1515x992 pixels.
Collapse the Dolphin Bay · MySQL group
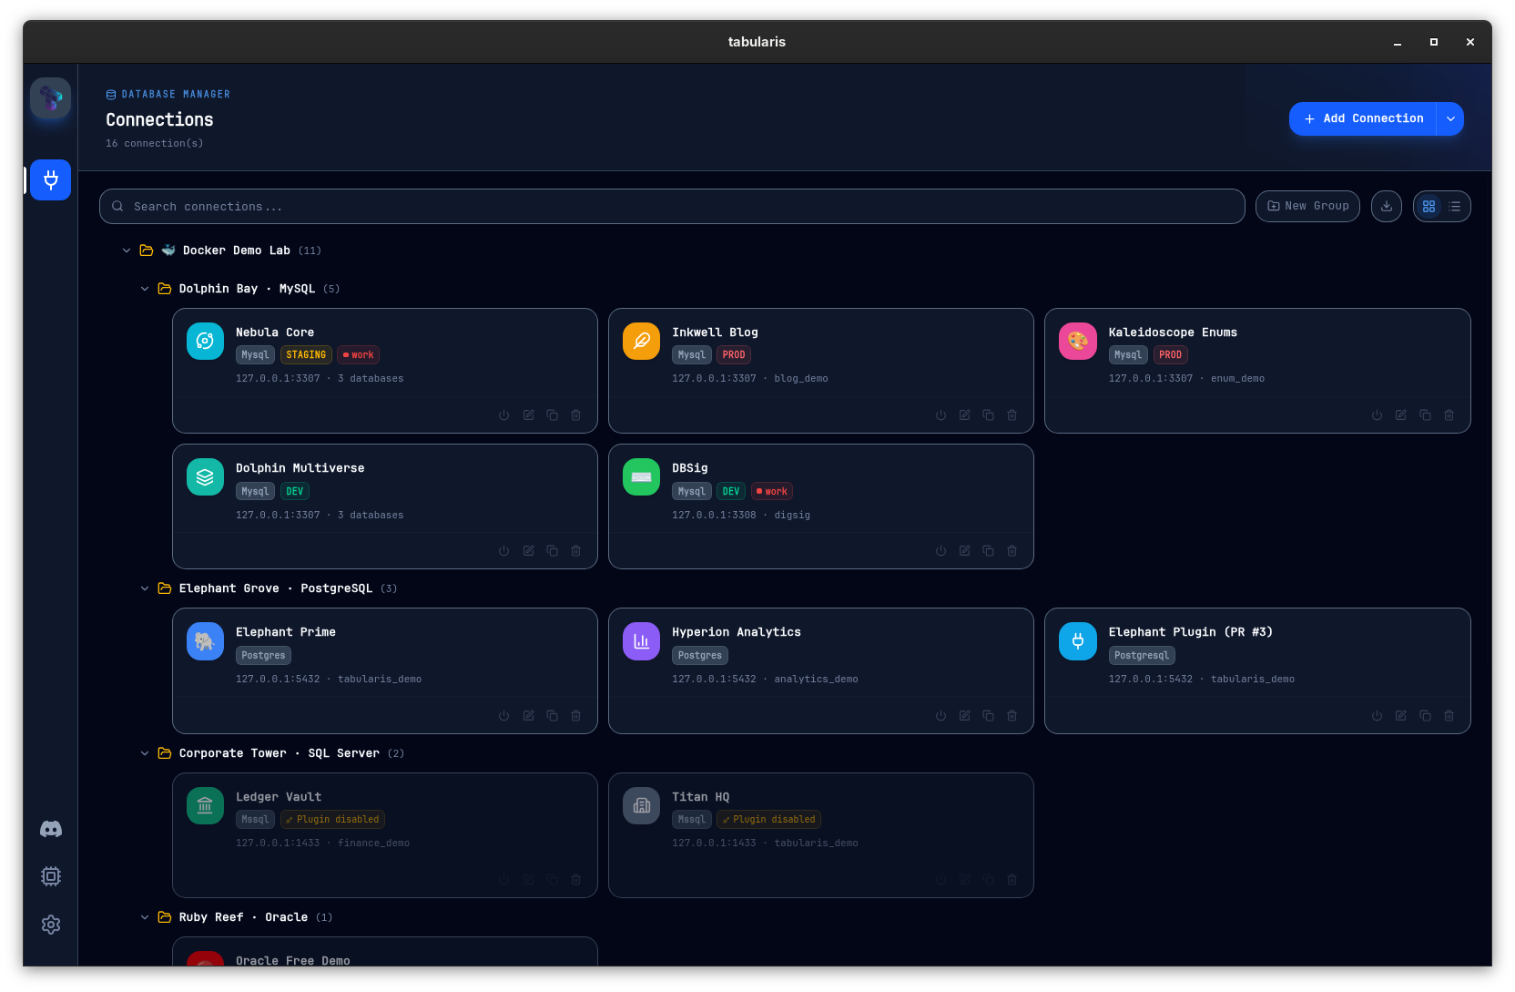click(x=145, y=289)
